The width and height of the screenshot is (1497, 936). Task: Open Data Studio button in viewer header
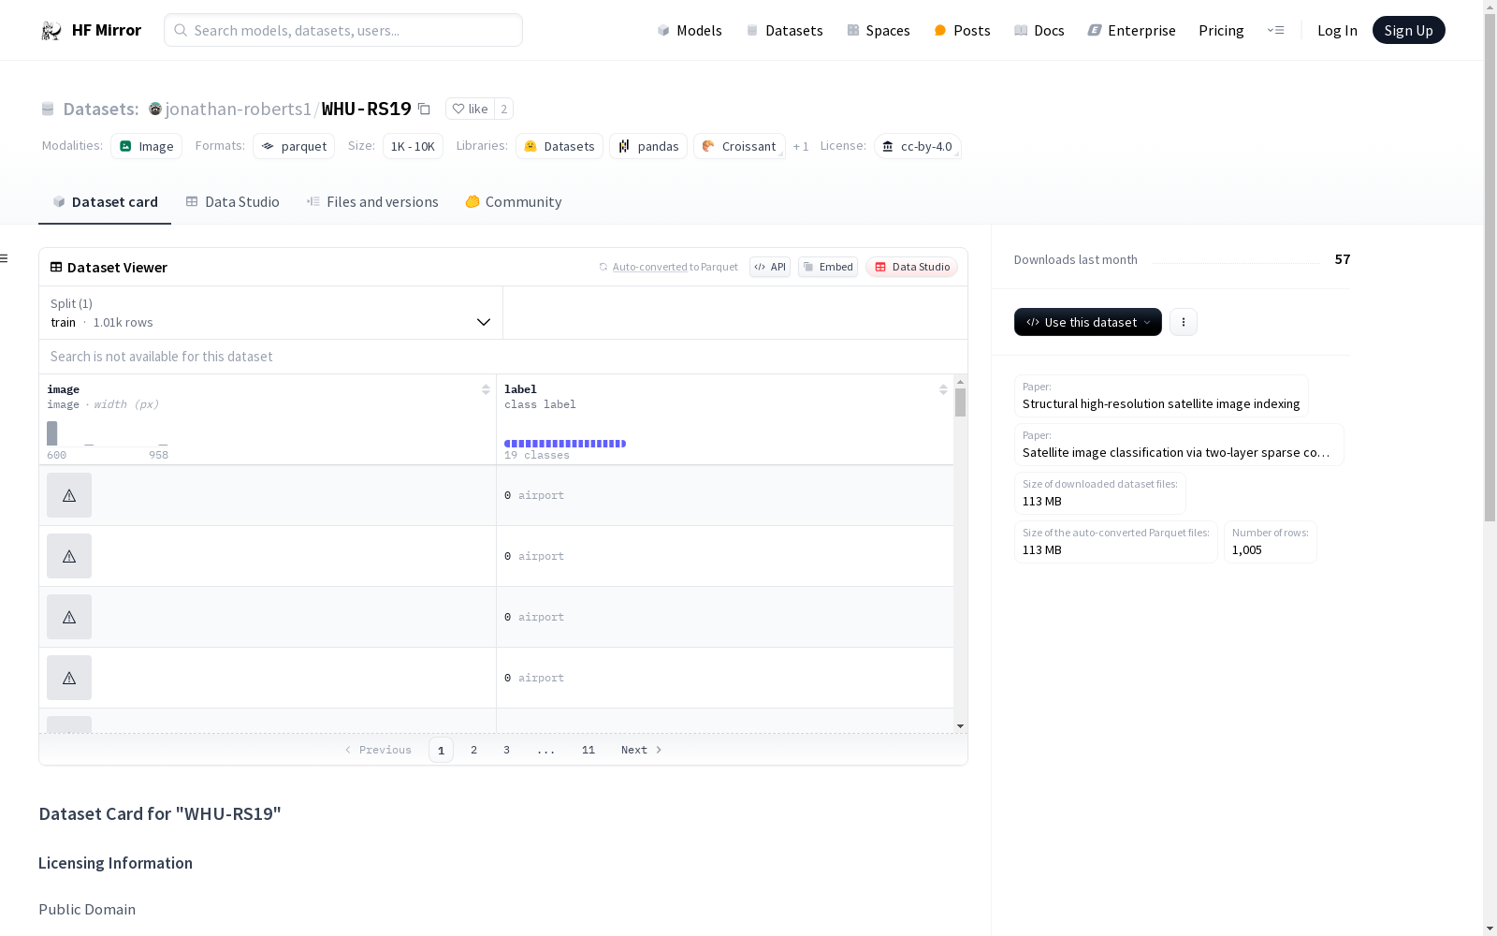point(912,267)
